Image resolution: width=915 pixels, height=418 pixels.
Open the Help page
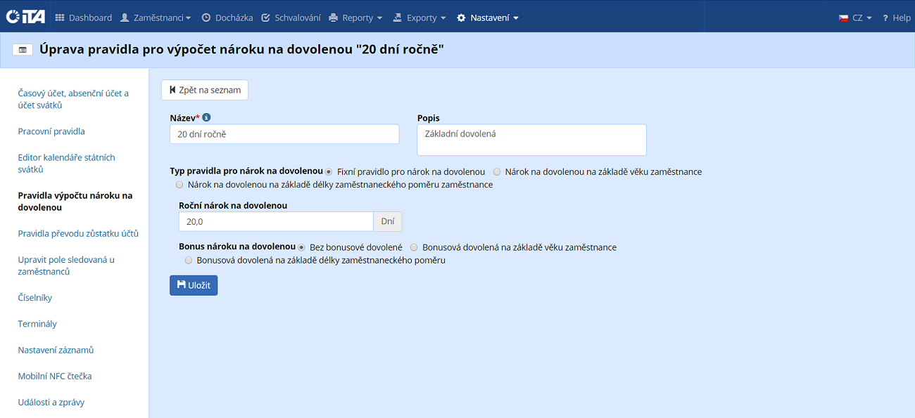(896, 18)
